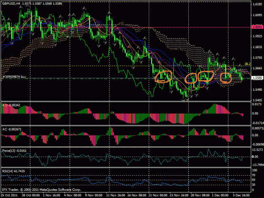Click the RSI scale level 50
This screenshot has height=198, width=264.
click(253, 180)
